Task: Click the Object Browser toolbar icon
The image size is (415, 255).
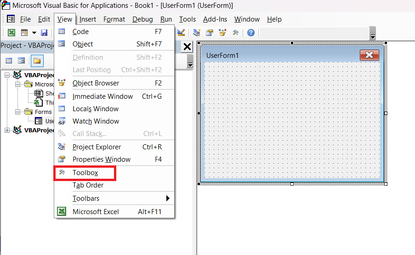Action: (222, 33)
